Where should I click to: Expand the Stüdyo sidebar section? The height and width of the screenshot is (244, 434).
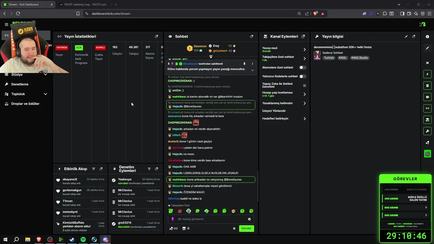(45, 75)
